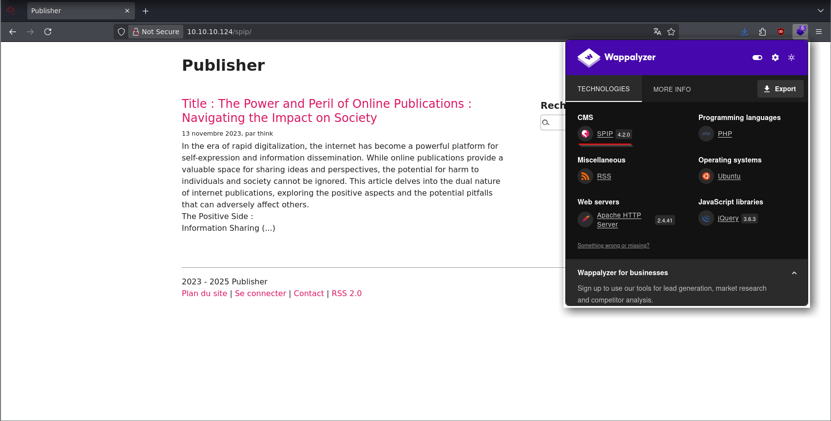Collapse Wappalyzer for businesses section
This screenshot has height=421, width=831.
[x=794, y=273]
